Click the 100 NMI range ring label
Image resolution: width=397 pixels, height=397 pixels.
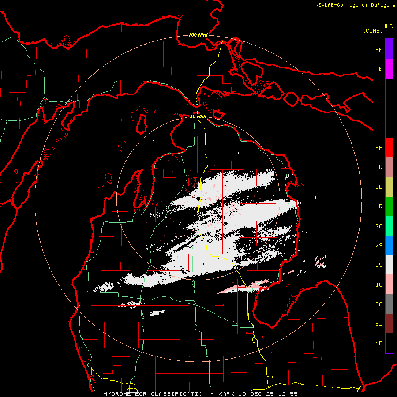(198, 35)
